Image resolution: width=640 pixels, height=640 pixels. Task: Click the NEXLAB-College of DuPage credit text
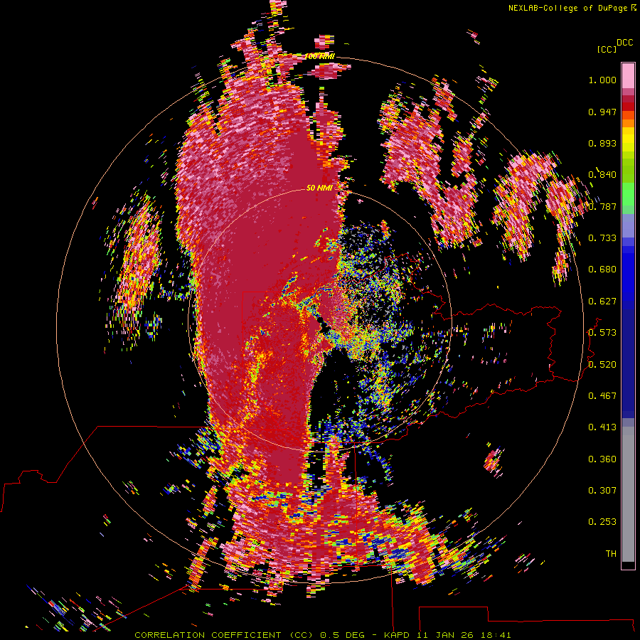click(567, 8)
